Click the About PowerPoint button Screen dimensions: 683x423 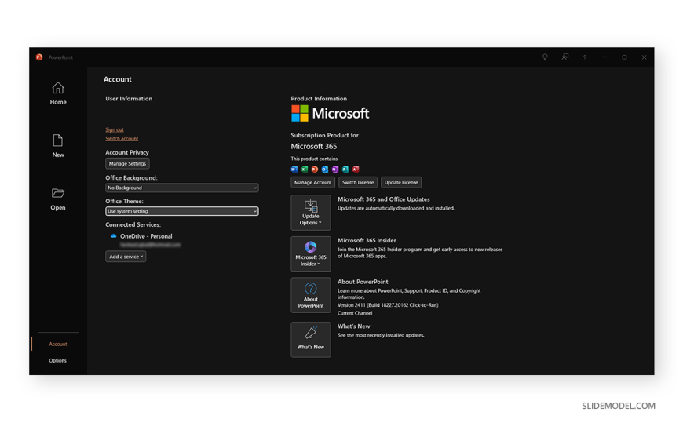tap(311, 295)
